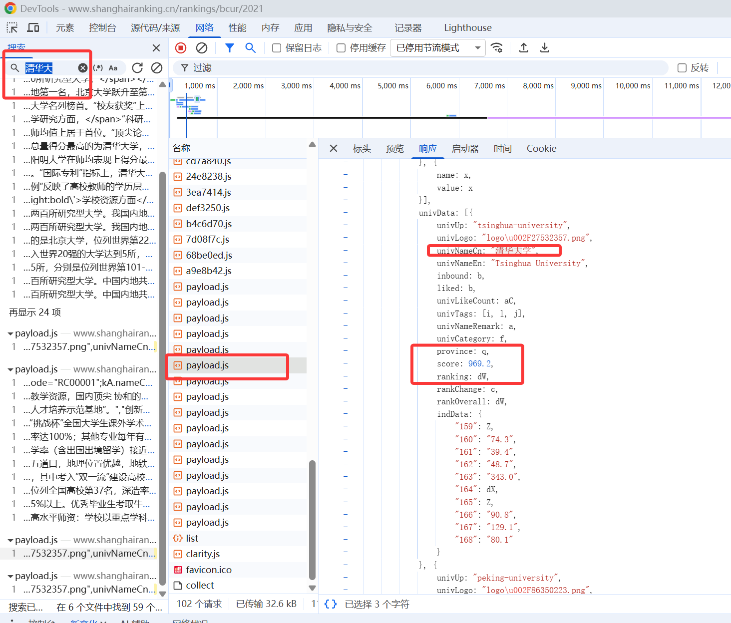This screenshot has height=623, width=731.
Task: Collapse the indData fold marker
Action: pos(346,414)
